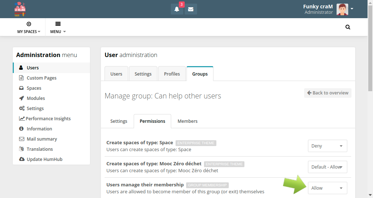Open the Mooc Zéro déchet permission dropdown
The image size is (373, 198).
[x=327, y=167]
